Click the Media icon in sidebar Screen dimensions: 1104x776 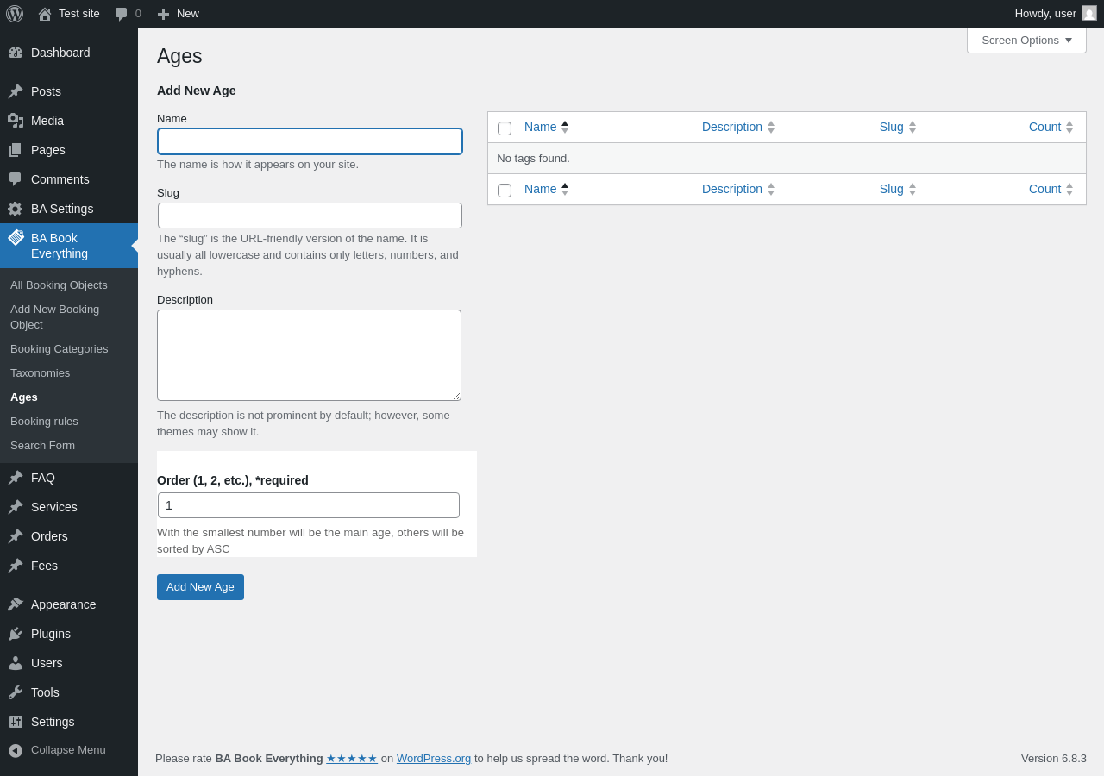(x=16, y=121)
